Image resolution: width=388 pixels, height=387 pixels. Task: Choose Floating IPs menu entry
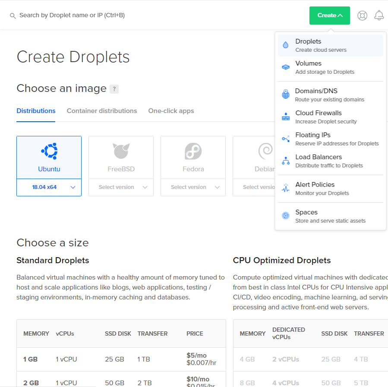[330, 139]
